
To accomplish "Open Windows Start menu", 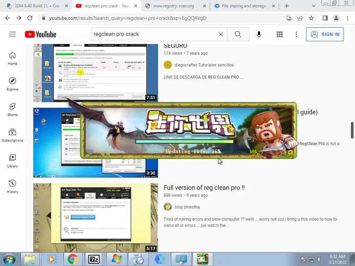I will coord(9,259).
